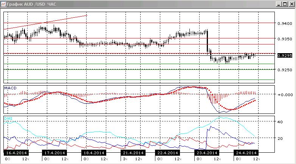Select the 18.4.2014 date marker
Screen dimensions: 296x164
(x=94, y=153)
